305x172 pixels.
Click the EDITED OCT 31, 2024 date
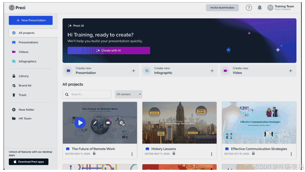[237, 154]
